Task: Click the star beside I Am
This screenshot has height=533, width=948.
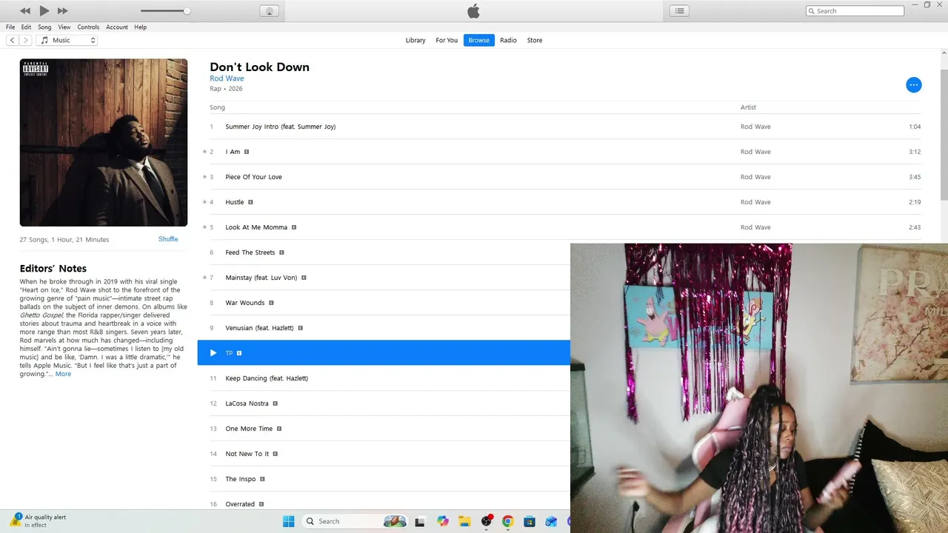Action: coord(204,152)
